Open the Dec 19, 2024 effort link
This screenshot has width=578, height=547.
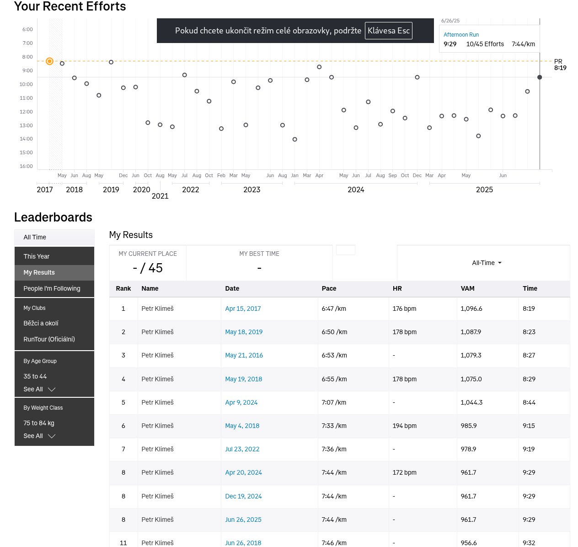[243, 496]
